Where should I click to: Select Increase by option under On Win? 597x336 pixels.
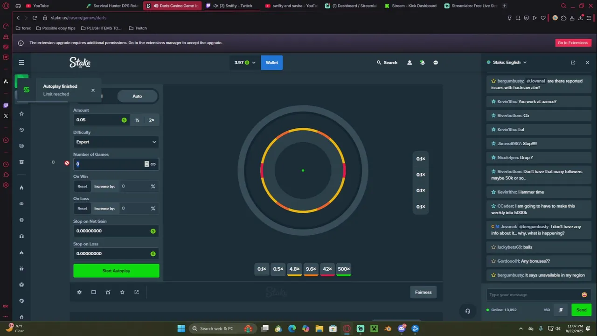(104, 186)
